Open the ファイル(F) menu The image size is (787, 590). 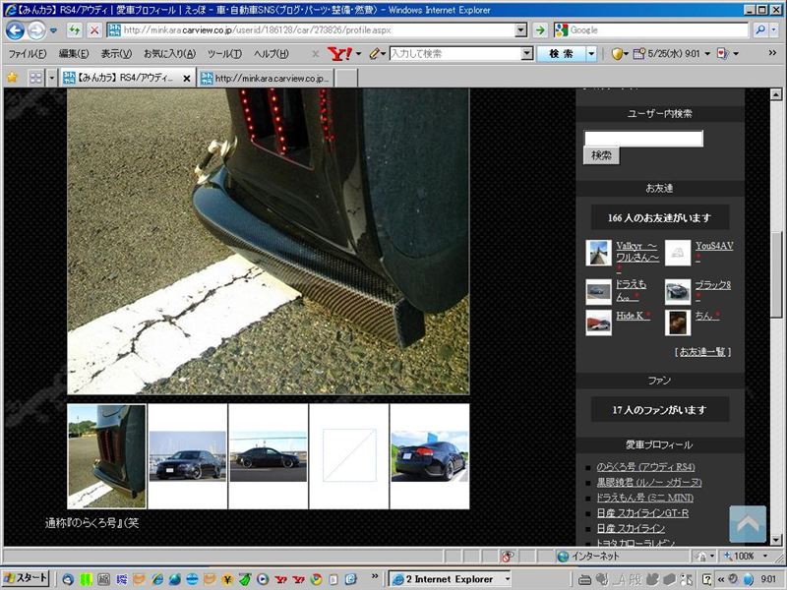point(28,53)
